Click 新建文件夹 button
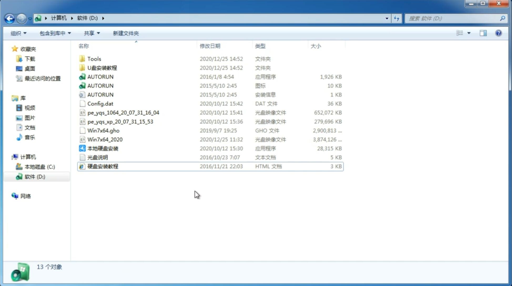512x286 pixels. (125, 33)
